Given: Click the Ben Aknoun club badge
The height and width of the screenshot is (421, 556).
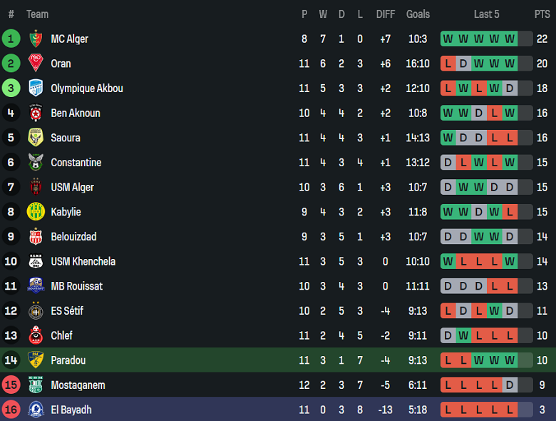Looking at the screenshot, I should (x=36, y=113).
